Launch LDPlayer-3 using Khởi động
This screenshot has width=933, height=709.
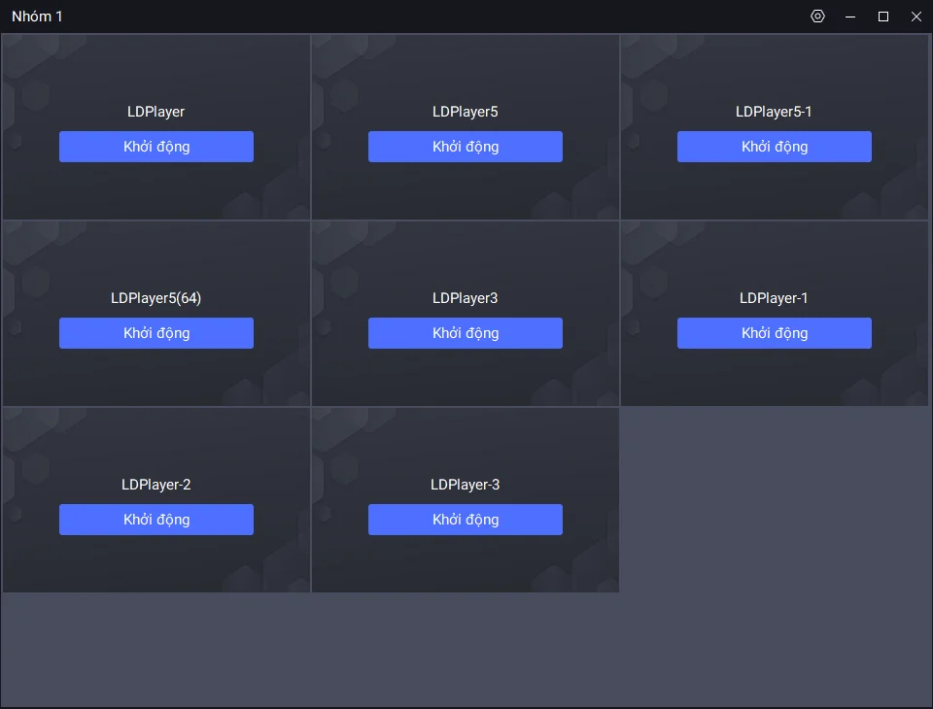click(x=466, y=520)
